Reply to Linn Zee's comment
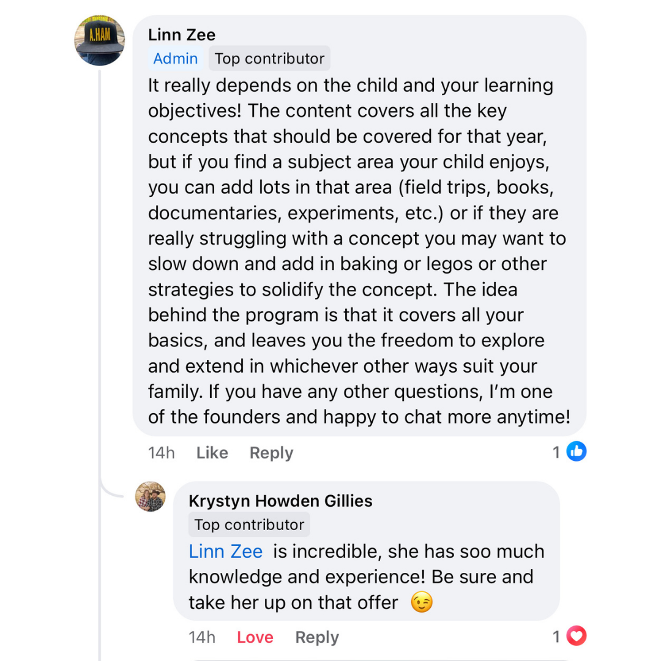 pyautogui.click(x=271, y=453)
